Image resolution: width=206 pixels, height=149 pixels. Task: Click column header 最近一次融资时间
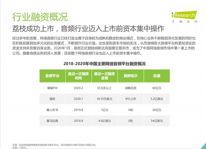[78, 76]
